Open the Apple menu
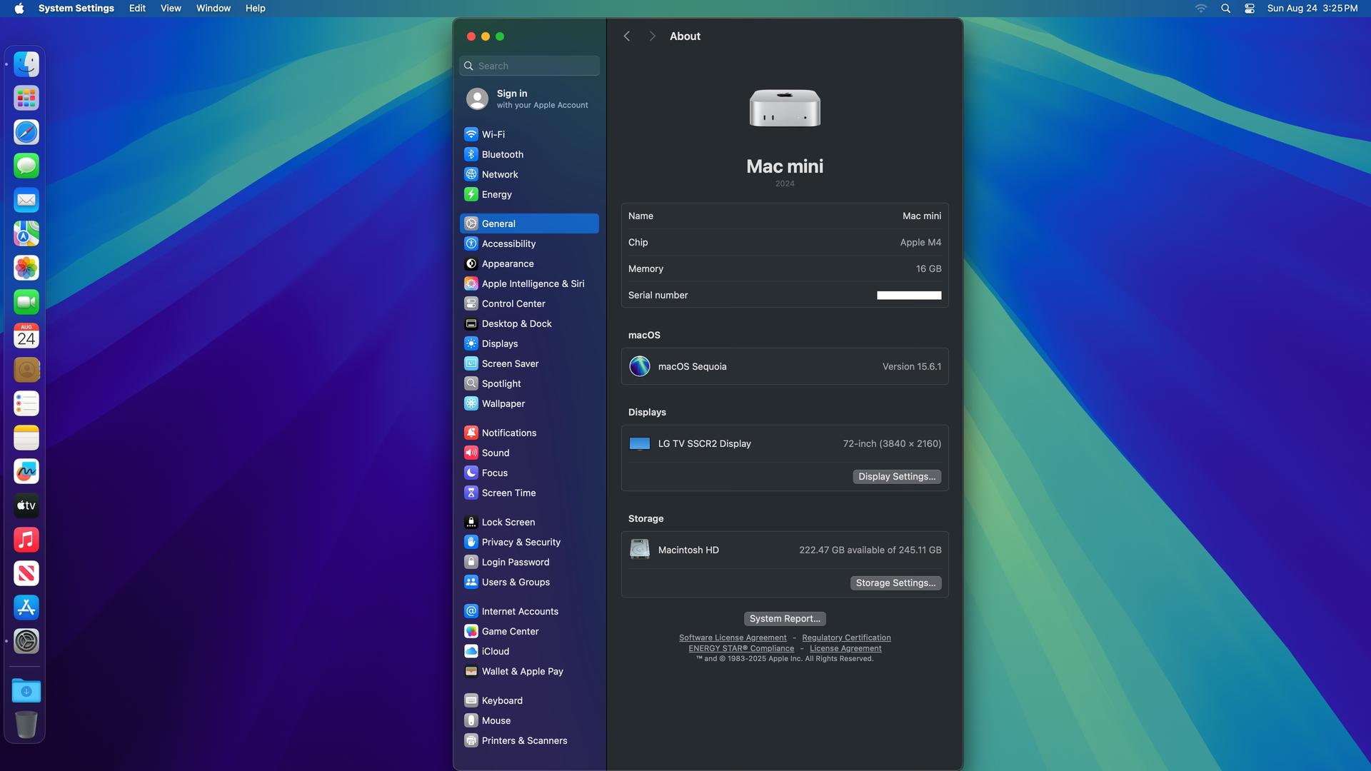Image resolution: width=1371 pixels, height=771 pixels. (19, 9)
